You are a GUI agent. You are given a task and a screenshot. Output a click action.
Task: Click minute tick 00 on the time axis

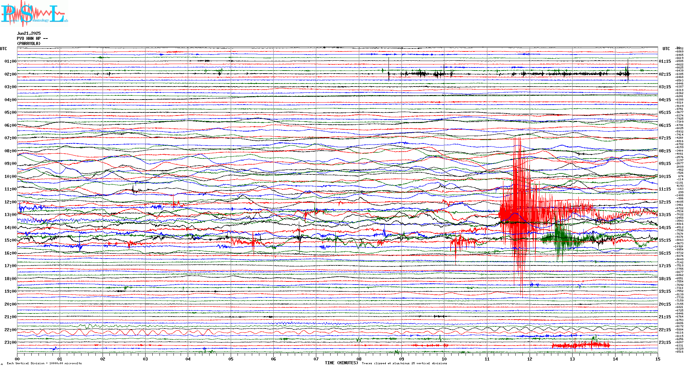click(17, 359)
